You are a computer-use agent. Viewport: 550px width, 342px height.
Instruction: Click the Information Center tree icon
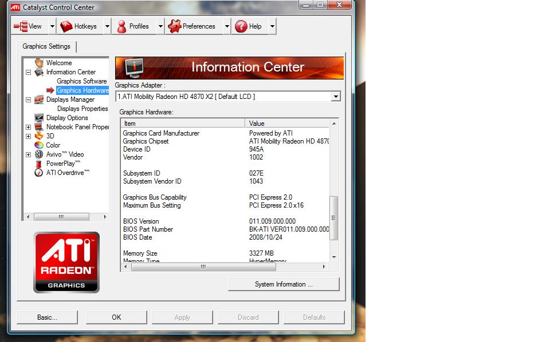pyautogui.click(x=39, y=71)
